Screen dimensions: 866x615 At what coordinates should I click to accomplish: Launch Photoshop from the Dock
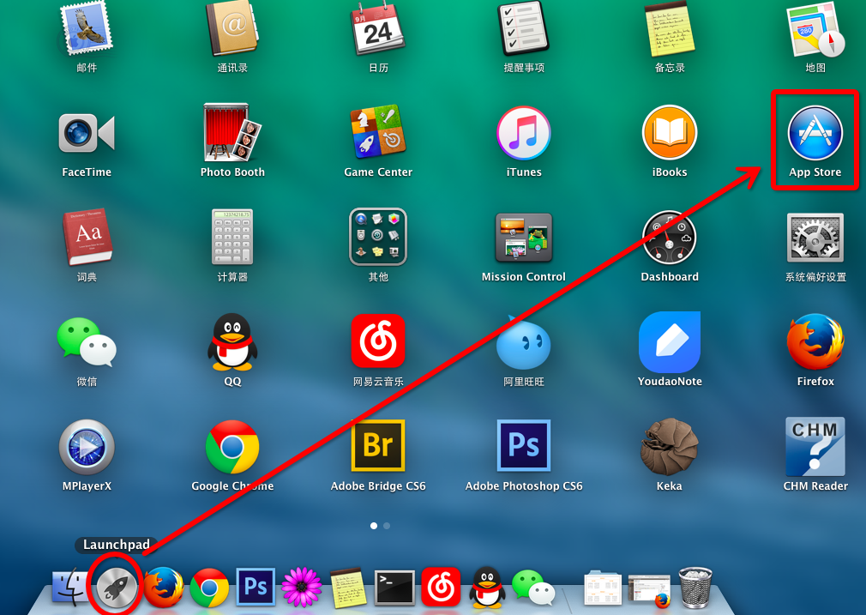(x=256, y=587)
